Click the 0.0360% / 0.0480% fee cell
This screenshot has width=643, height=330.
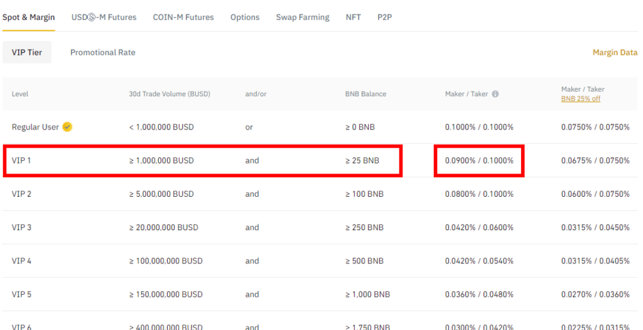[479, 295]
